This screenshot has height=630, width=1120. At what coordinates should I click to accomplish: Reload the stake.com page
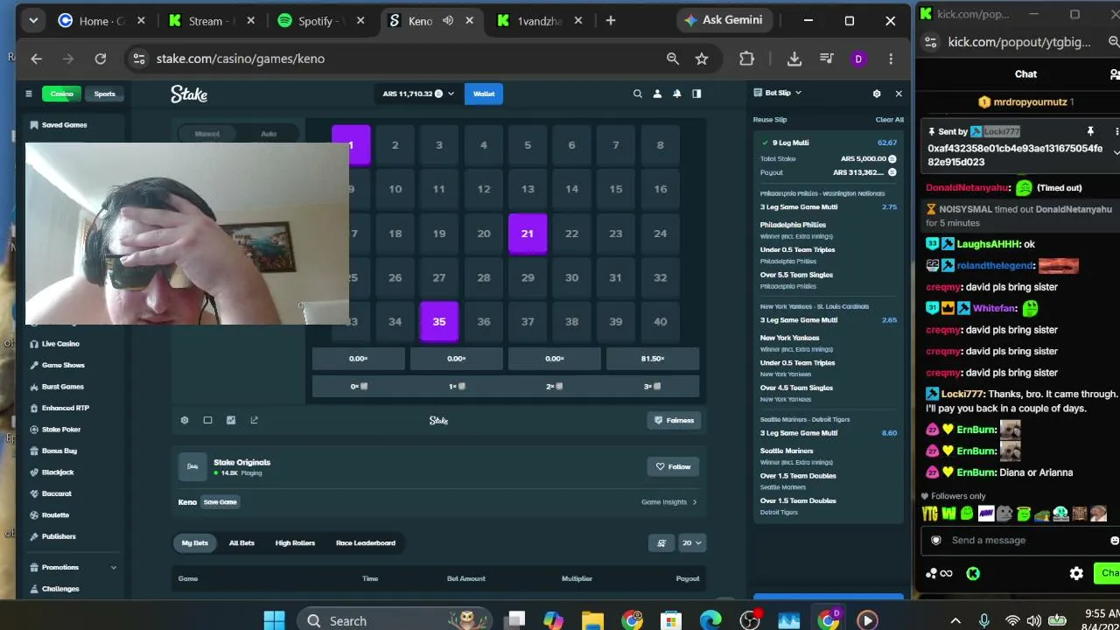101,59
